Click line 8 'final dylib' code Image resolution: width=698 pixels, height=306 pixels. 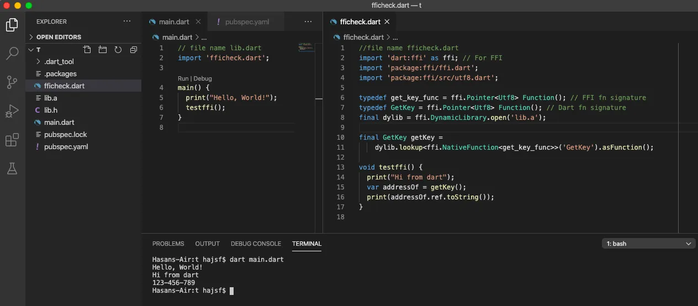[x=452, y=118]
